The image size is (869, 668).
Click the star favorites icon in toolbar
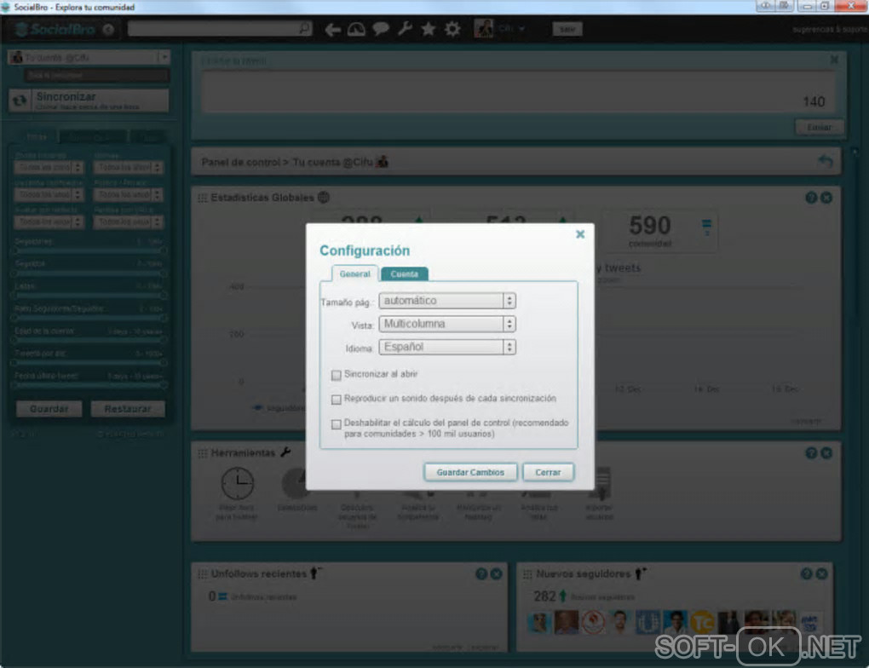(x=429, y=29)
